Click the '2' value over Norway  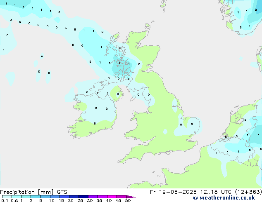pyautogui.click(x=256, y=10)
